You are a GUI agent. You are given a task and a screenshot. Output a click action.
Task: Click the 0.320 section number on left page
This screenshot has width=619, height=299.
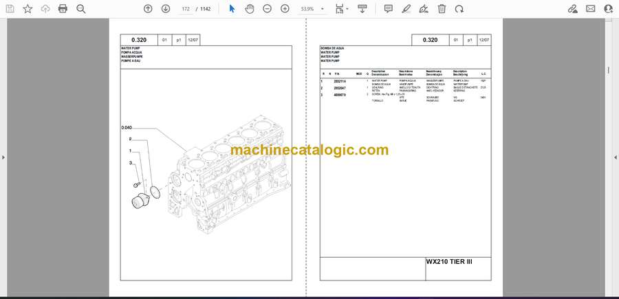tap(139, 40)
